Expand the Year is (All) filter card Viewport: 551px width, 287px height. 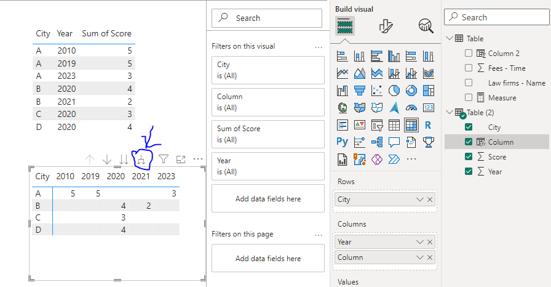(268, 166)
